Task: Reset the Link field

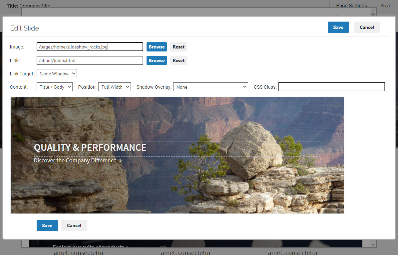Action: coord(179,60)
